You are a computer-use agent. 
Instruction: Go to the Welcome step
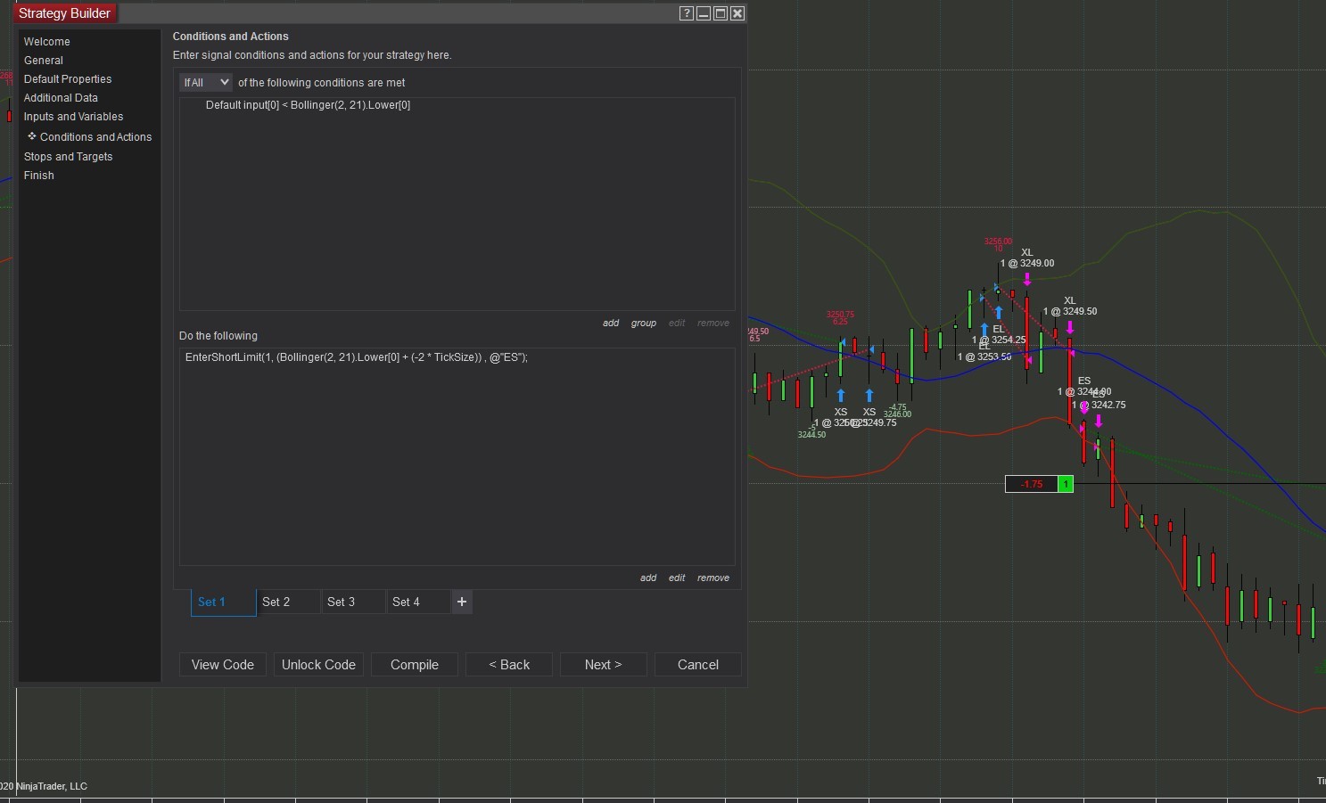[47, 42]
